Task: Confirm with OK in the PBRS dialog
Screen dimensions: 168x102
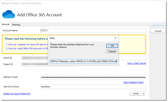Action: pos(112,46)
